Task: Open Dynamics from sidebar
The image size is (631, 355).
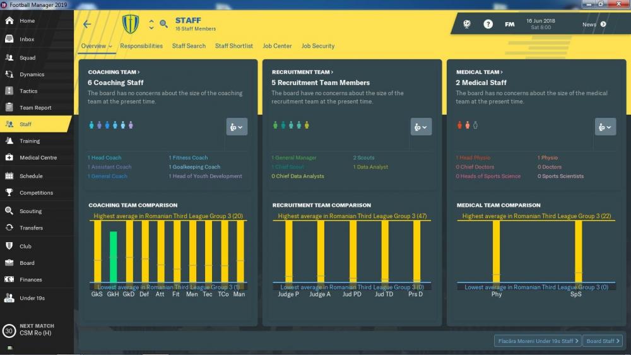Action: pyautogui.click(x=32, y=74)
